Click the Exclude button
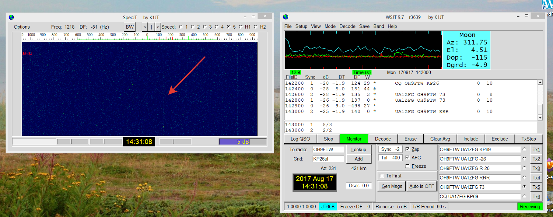The image size is (553, 217). [500, 139]
